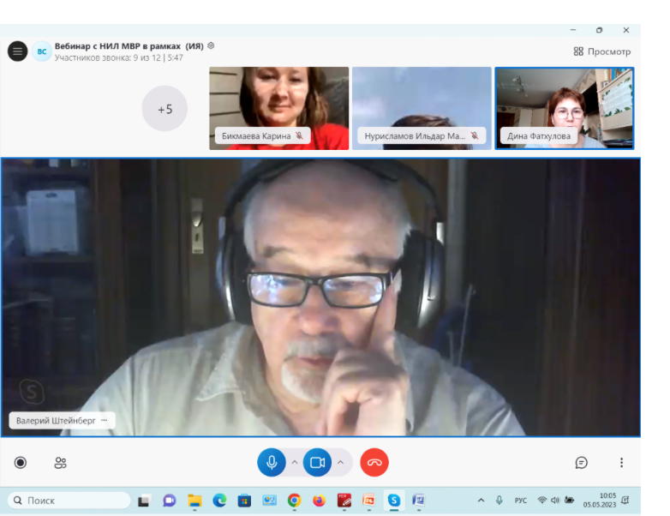Show the +5 additional participants
This screenshot has width=670, height=516.
pyautogui.click(x=165, y=109)
